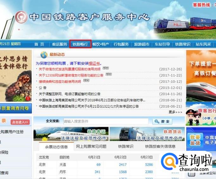
Task: Open the 客运服务 navigation item
Action: [60, 44]
